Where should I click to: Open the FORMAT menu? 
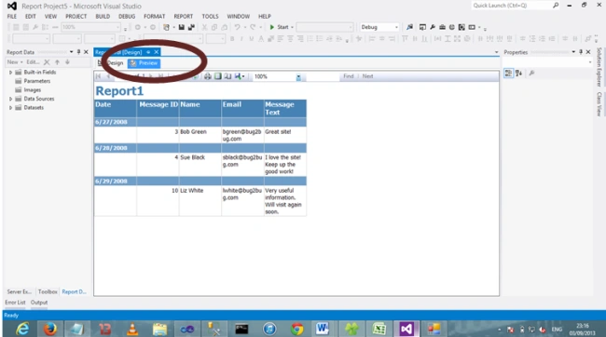[x=155, y=16]
